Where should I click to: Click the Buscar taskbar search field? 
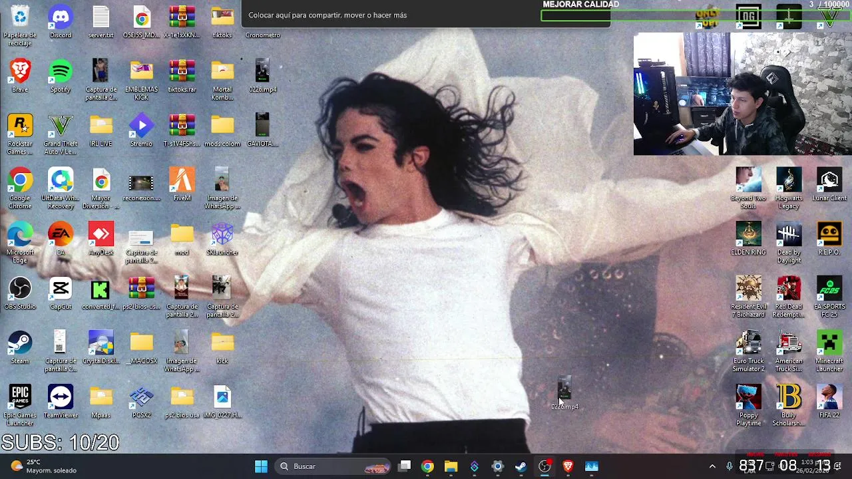pos(333,466)
